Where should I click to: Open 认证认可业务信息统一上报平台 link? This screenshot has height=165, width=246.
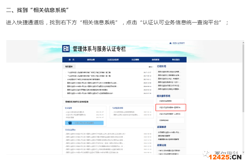point(170,114)
